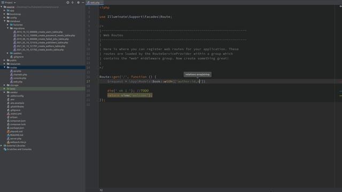342x192 pixels.
Task: Expand the vendor folder
Action: click(5, 92)
